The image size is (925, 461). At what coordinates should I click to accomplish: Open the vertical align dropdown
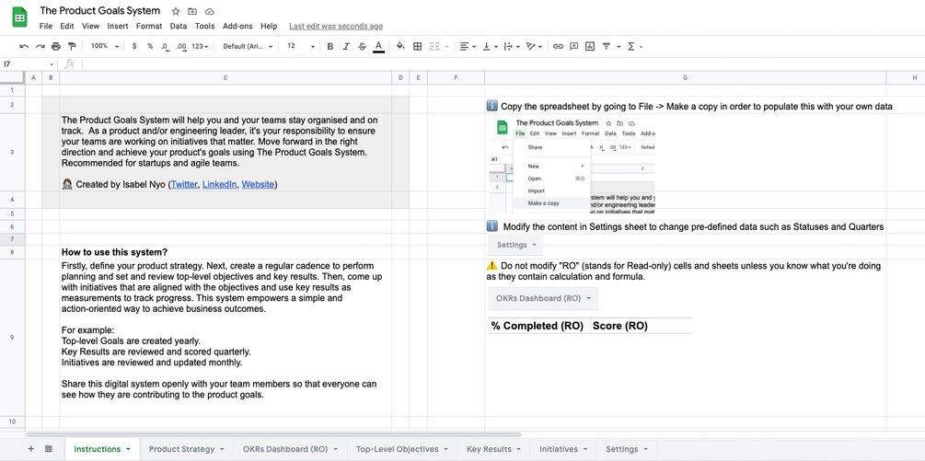tap(490, 46)
